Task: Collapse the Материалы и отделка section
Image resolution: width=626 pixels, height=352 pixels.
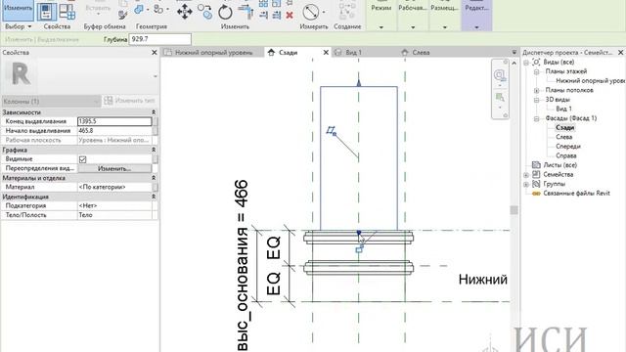Action: 154,178
